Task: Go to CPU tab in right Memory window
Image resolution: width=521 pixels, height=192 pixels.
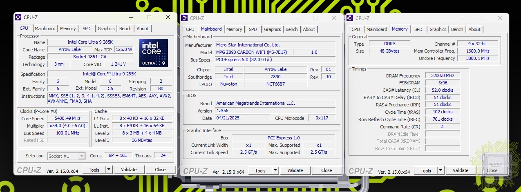Action: pyautogui.click(x=356, y=29)
